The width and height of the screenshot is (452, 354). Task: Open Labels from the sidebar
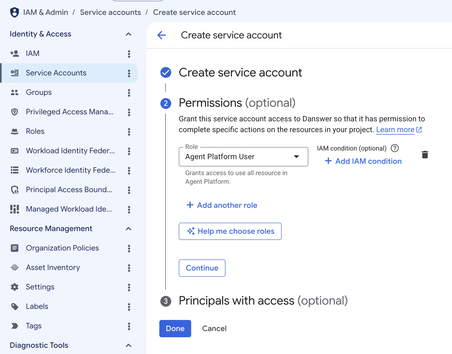[69, 306]
